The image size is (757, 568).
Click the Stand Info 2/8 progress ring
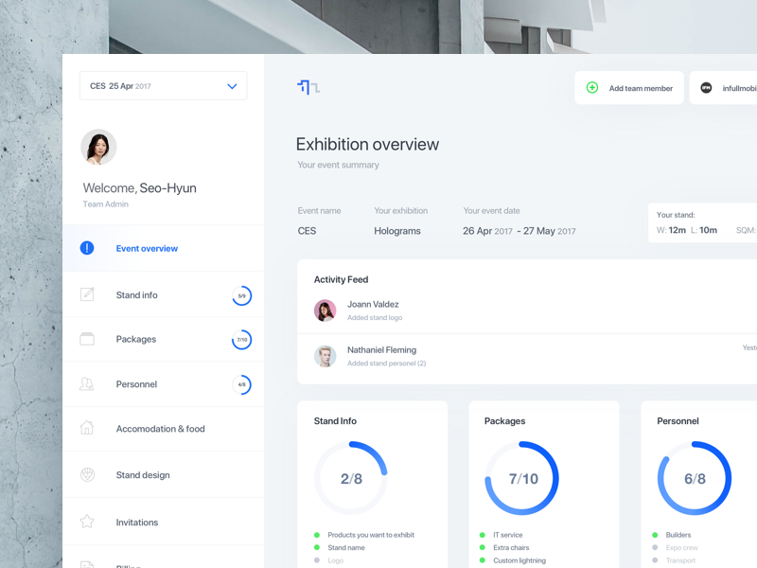(351, 478)
